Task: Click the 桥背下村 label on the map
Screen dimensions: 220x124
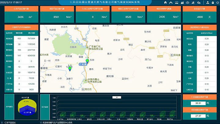Action: coord(107,69)
